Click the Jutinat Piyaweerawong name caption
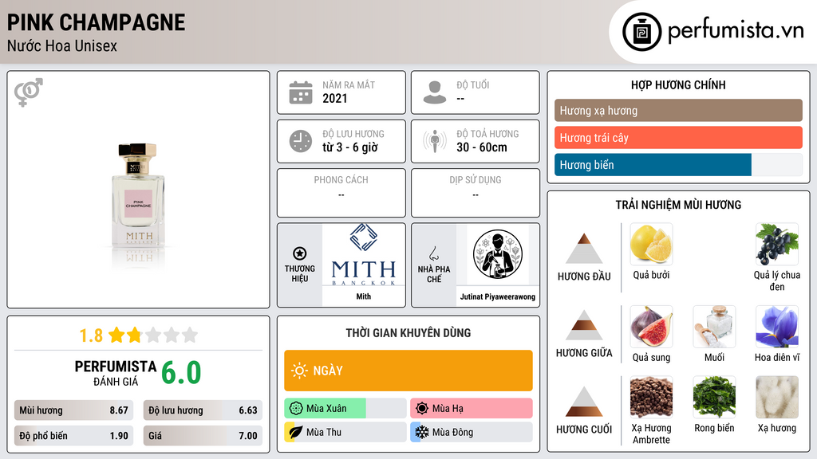Viewport: 817px width, 459px height. tap(498, 296)
